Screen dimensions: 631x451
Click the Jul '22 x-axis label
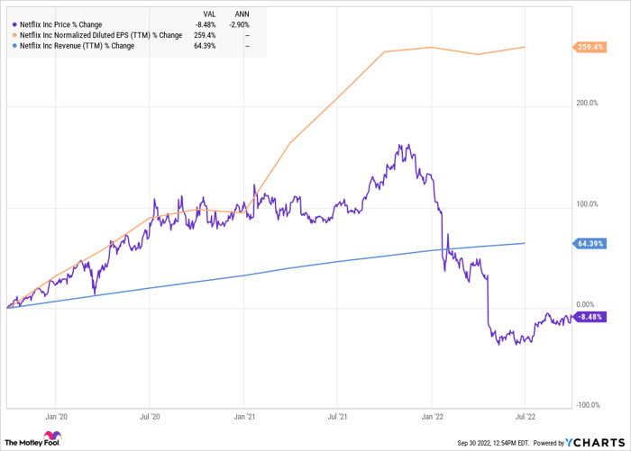526,418
